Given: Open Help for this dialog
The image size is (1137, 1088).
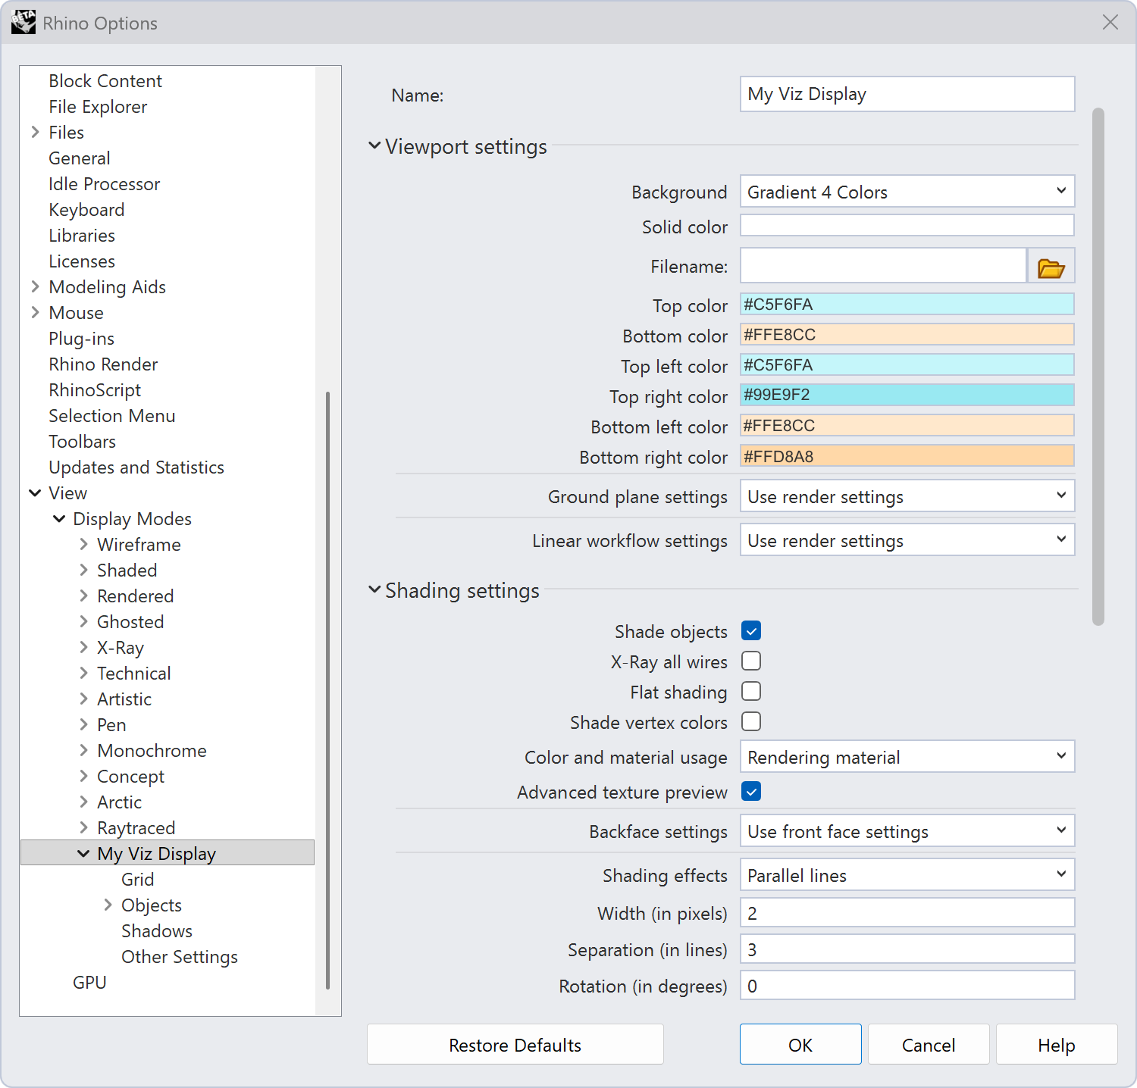Looking at the screenshot, I should (1057, 1045).
